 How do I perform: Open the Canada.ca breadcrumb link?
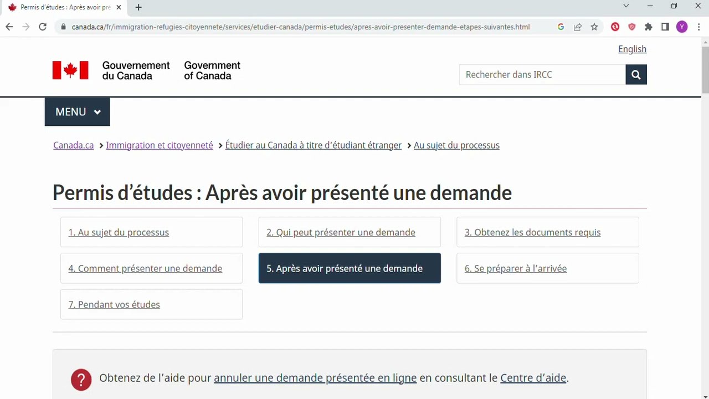point(74,145)
